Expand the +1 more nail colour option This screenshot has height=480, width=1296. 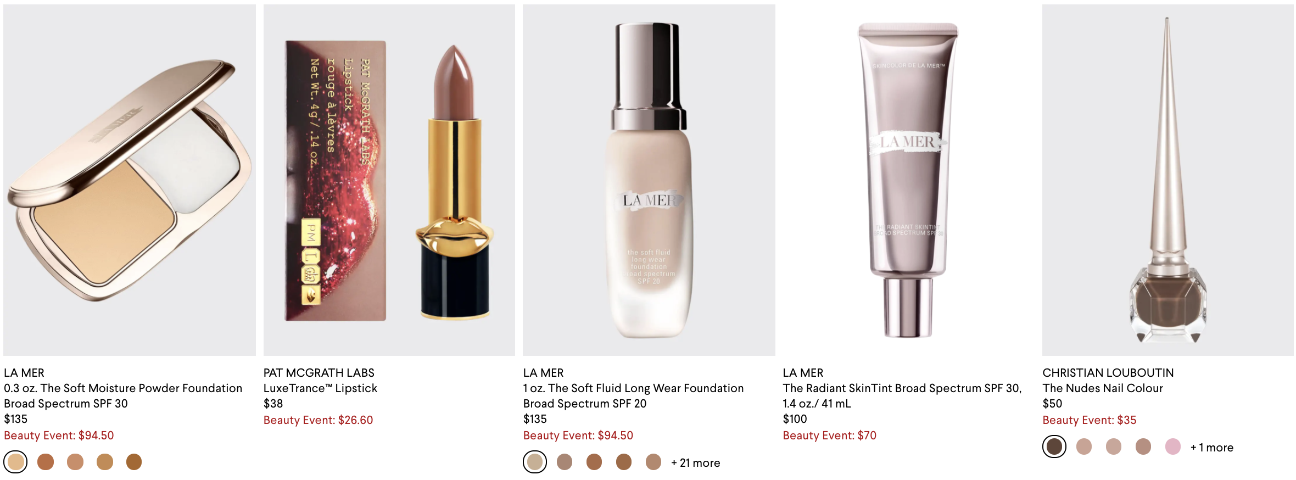1212,448
